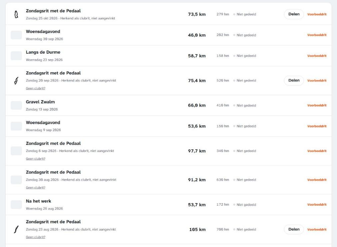Click 'Geen clubrit?' under 20 sep ride
The height and width of the screenshot is (247, 337).
(35, 88)
